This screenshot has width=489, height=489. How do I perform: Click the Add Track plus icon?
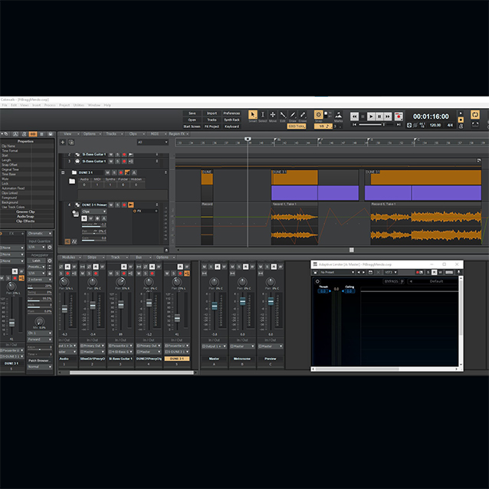coord(64,142)
